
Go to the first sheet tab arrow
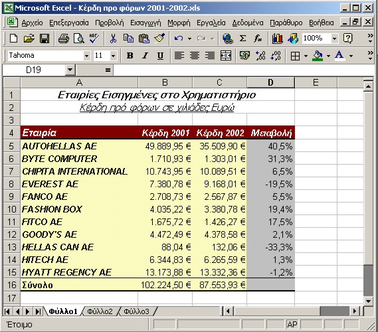tap(7, 311)
